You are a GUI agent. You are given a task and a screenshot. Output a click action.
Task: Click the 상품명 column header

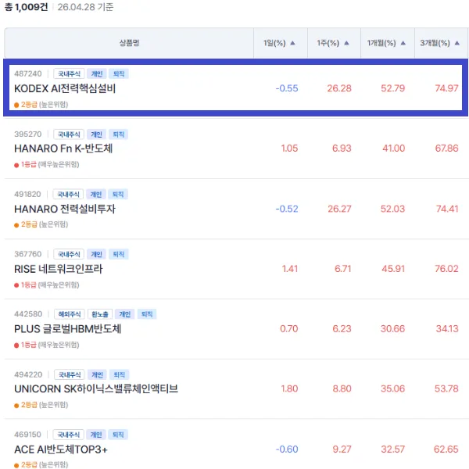tap(129, 43)
